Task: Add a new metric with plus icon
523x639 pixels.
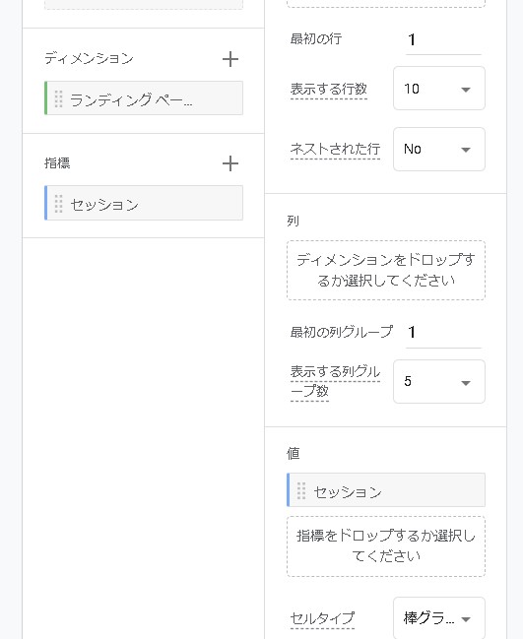Action: click(229, 163)
